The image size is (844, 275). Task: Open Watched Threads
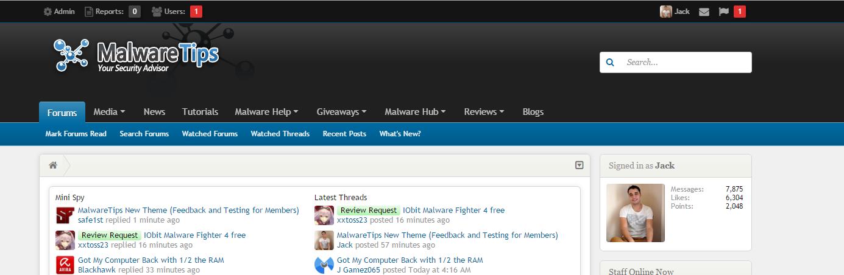point(280,134)
